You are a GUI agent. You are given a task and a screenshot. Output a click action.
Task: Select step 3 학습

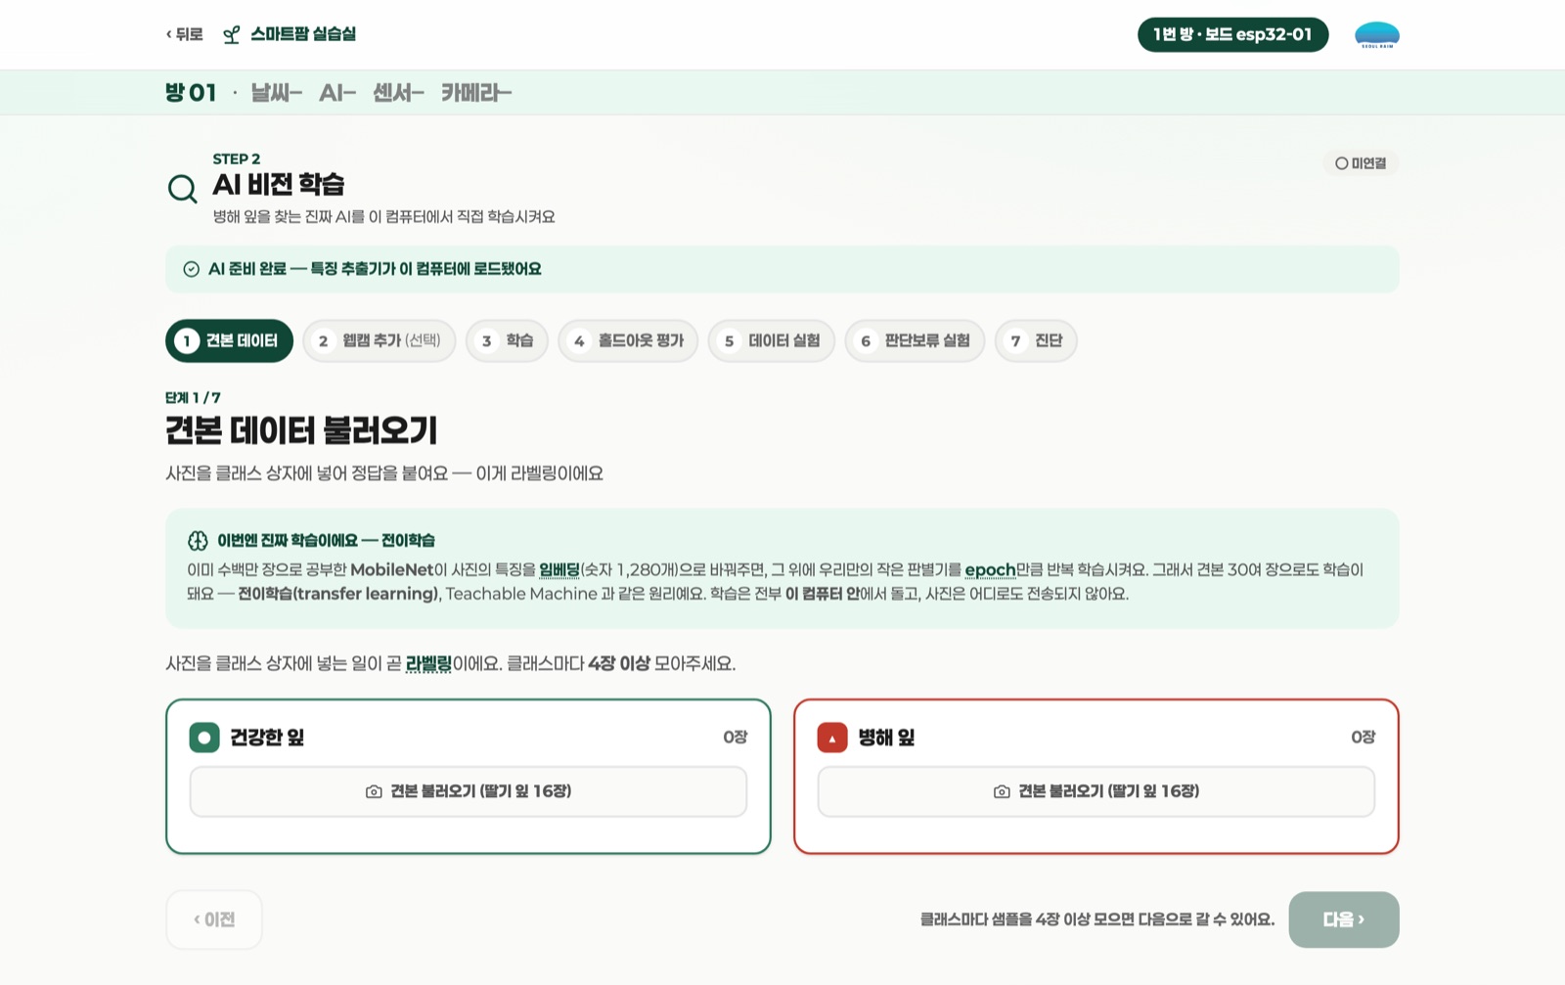[507, 341]
